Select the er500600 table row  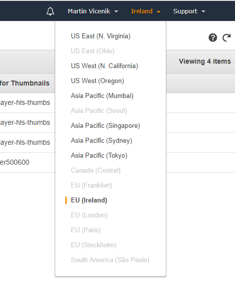[x=27, y=162]
